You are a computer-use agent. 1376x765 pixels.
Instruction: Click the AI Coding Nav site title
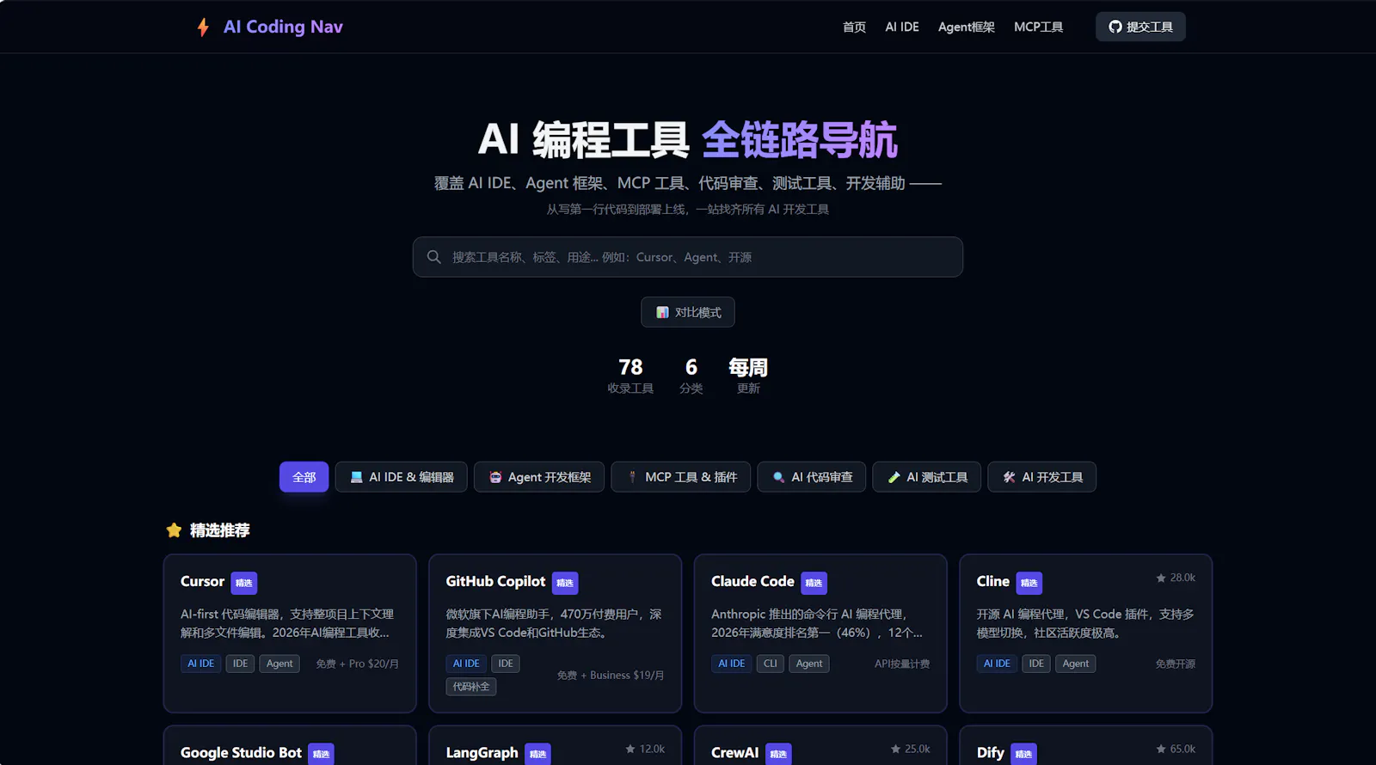click(283, 27)
